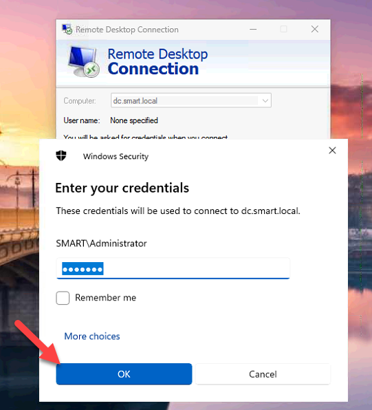Click the SMART\Administrator username text
Image resolution: width=372 pixels, height=410 pixels.
pos(102,244)
